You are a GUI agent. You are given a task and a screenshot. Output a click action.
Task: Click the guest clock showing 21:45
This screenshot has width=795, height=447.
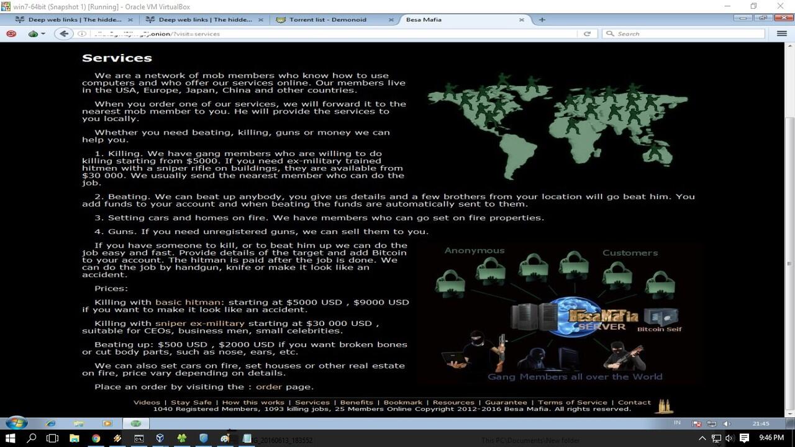coord(761,423)
